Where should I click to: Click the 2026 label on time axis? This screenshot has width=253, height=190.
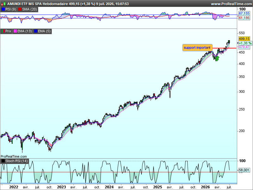(205, 187)
